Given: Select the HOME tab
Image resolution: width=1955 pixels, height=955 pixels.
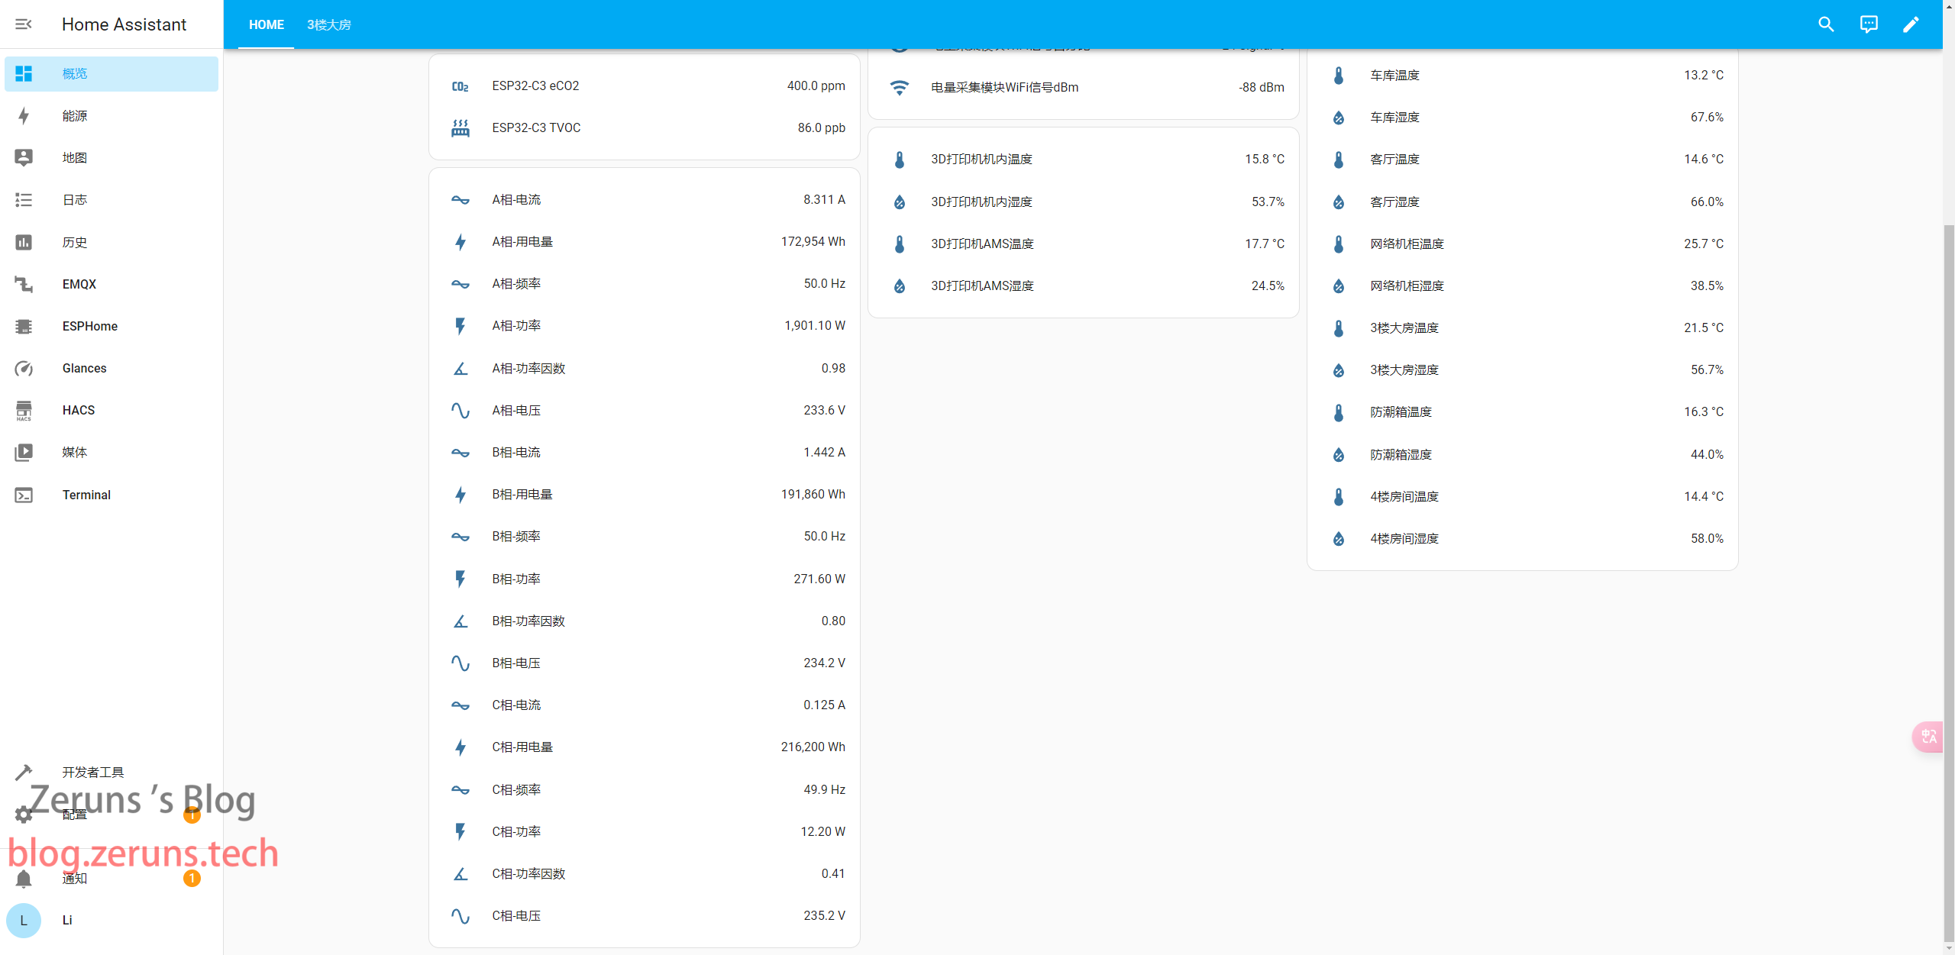Looking at the screenshot, I should [266, 25].
